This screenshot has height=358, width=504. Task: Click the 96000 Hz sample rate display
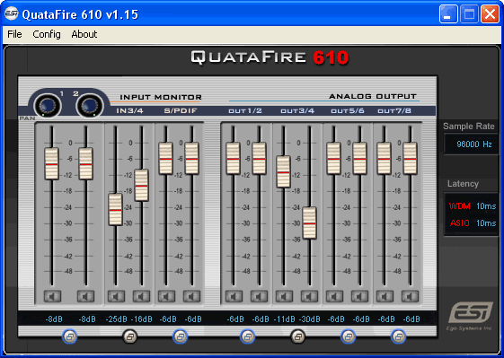tap(472, 144)
